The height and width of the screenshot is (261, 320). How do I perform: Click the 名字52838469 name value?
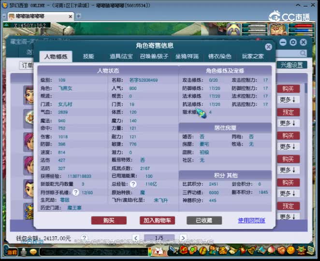pyautogui.click(x=144, y=80)
